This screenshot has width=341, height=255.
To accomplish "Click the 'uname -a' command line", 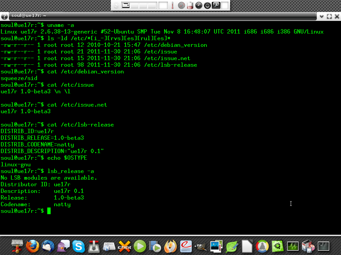I will [x=37, y=25].
